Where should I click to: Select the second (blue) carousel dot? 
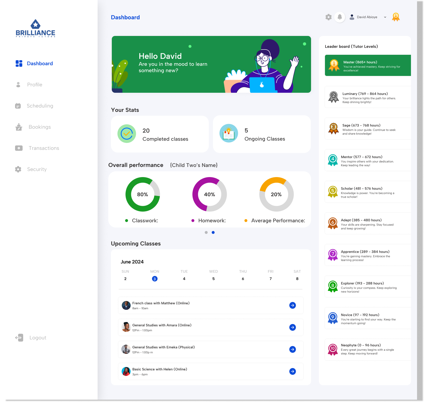point(213,232)
